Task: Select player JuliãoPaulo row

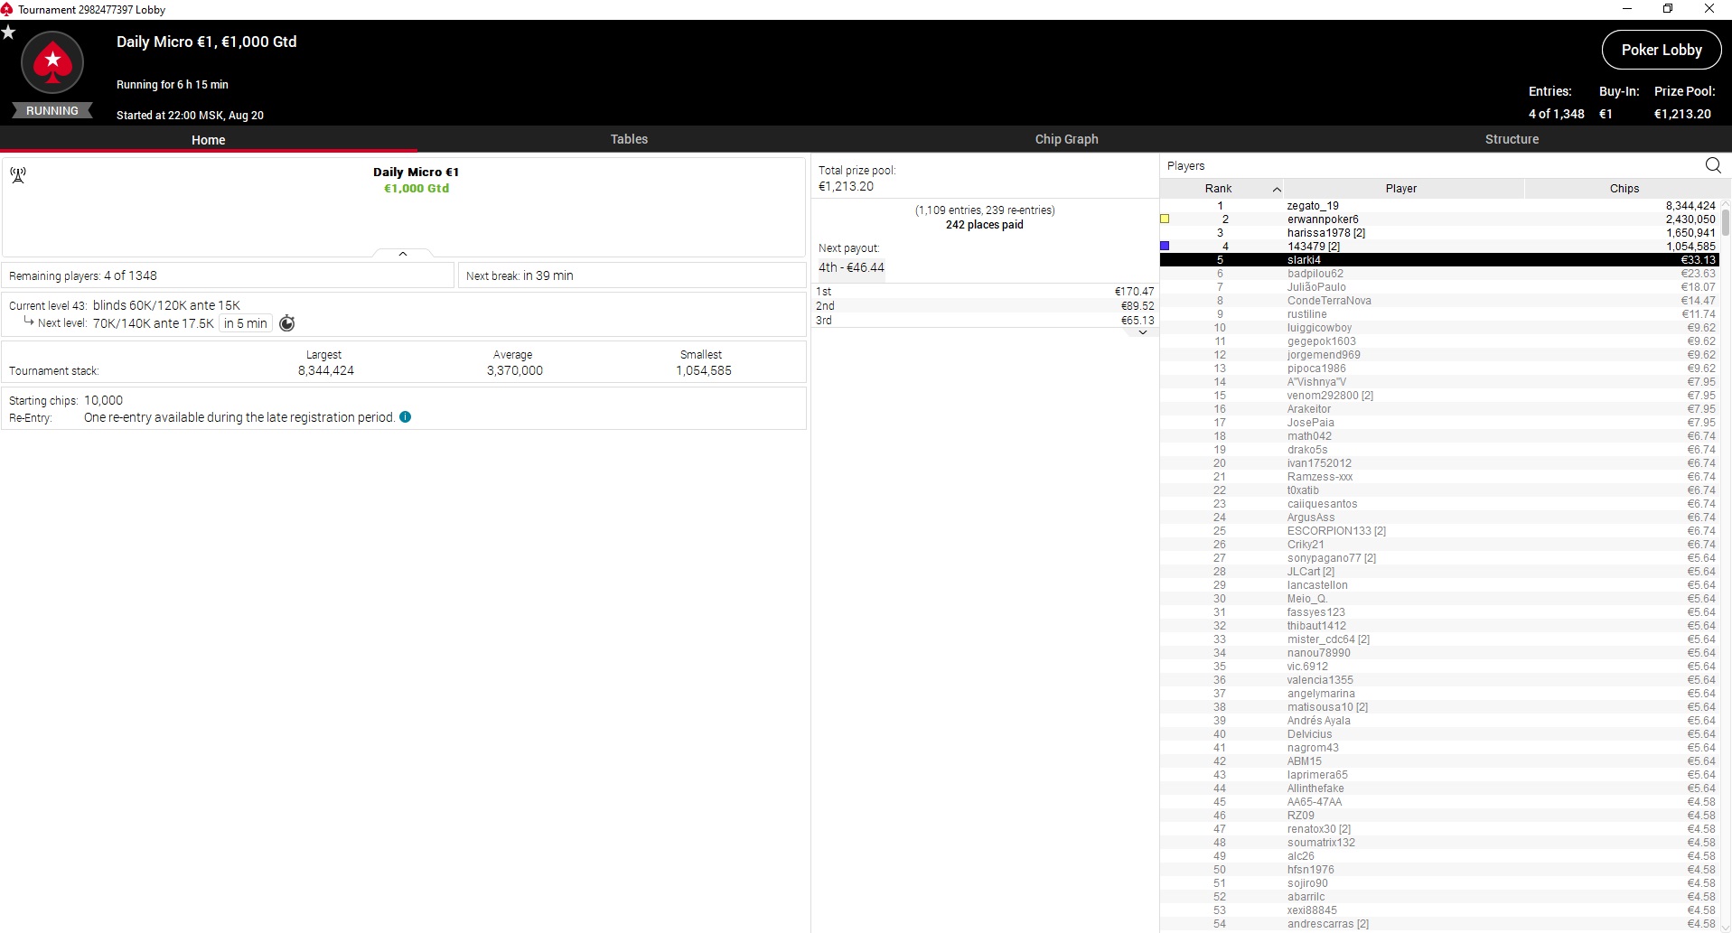Action: pyautogui.click(x=1439, y=287)
